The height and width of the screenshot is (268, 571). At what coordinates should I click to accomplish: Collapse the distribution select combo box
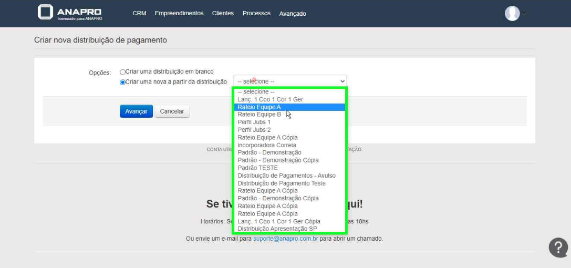pos(289,81)
